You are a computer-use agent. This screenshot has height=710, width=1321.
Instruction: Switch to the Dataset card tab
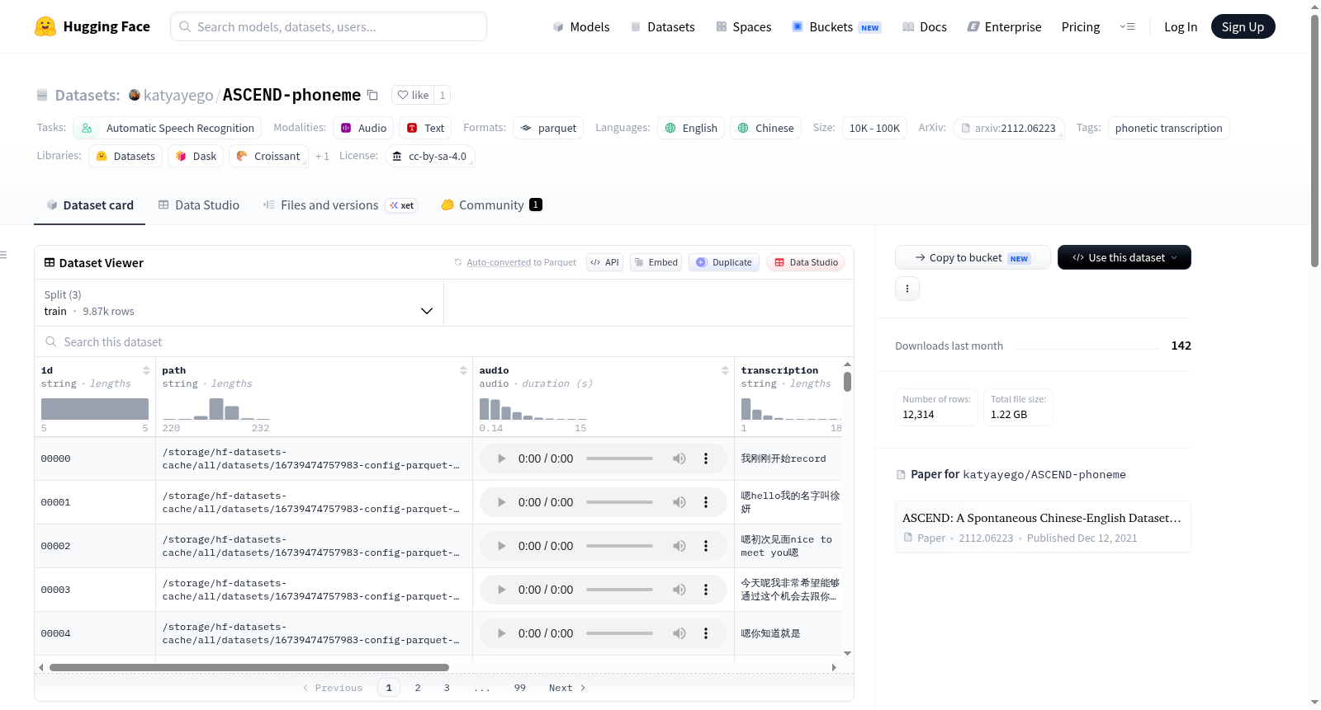pyautogui.click(x=89, y=205)
